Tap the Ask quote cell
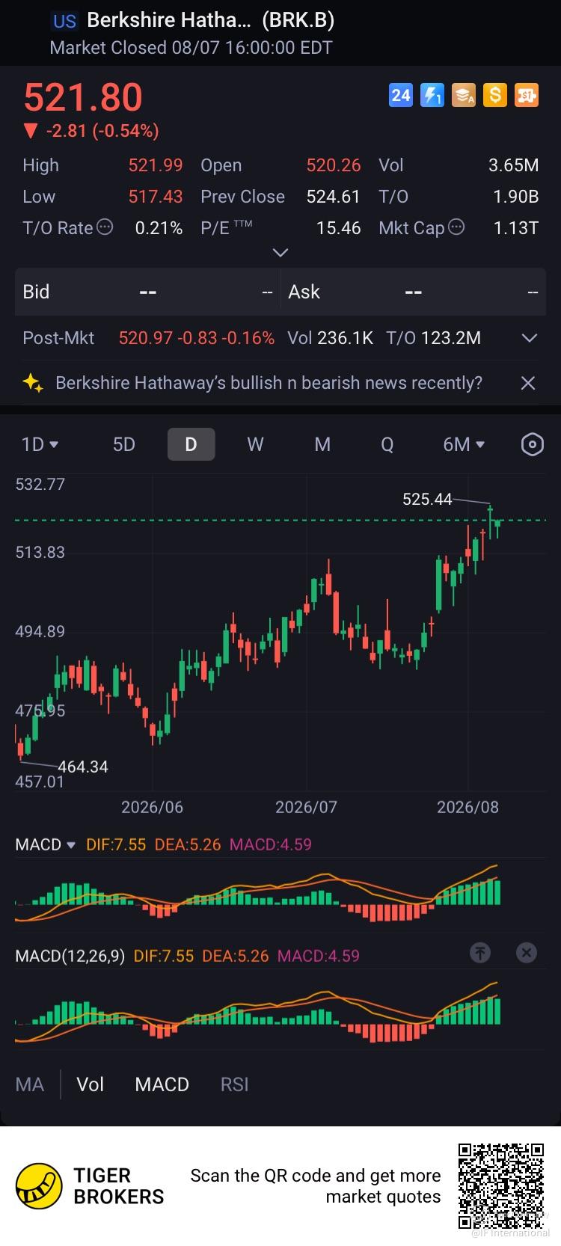561x1246 pixels. (x=413, y=292)
